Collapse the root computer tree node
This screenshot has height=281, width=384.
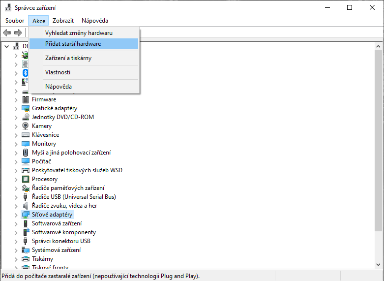7,46
